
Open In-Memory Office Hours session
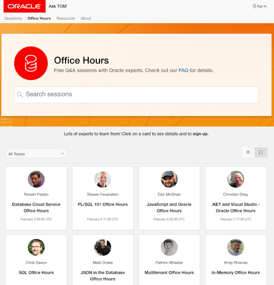pyautogui.click(x=236, y=273)
